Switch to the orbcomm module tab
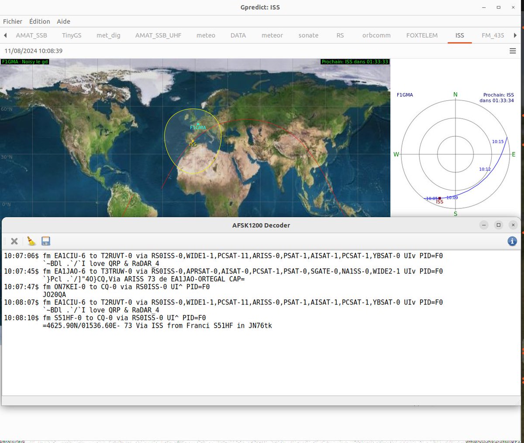The image size is (524, 443). click(376, 35)
